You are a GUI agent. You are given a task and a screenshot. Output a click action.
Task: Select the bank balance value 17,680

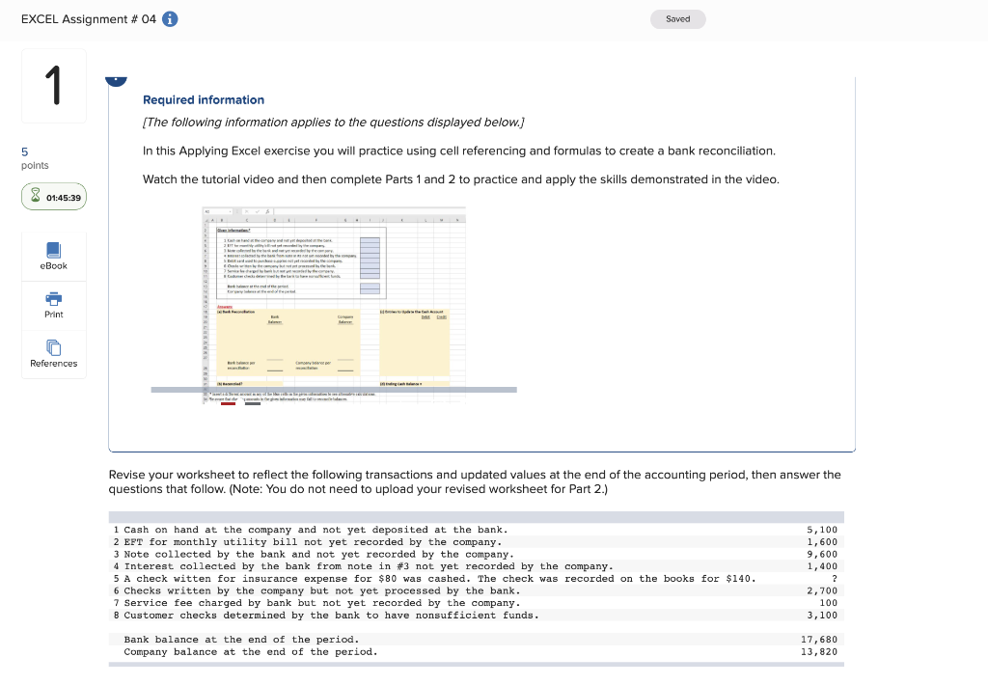819,640
